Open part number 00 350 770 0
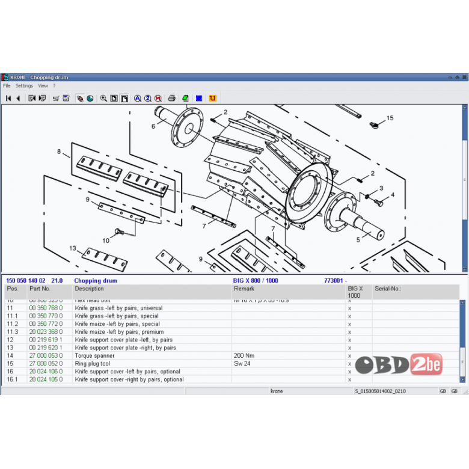Image resolution: width=469 pixels, height=469 pixels. coord(46,316)
